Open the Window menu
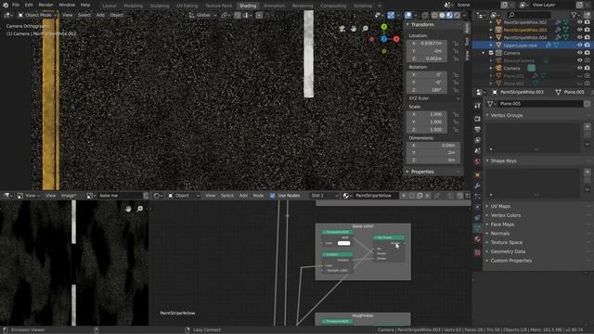 click(x=67, y=5)
